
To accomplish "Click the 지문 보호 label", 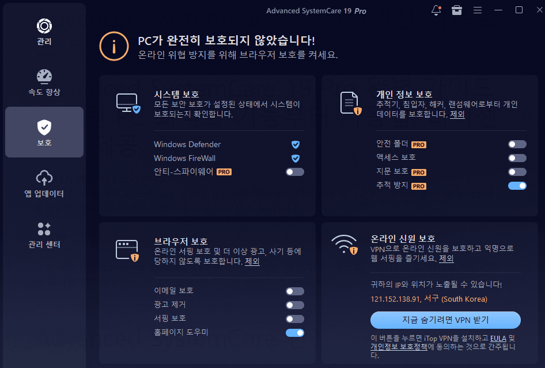I will click(392, 171).
